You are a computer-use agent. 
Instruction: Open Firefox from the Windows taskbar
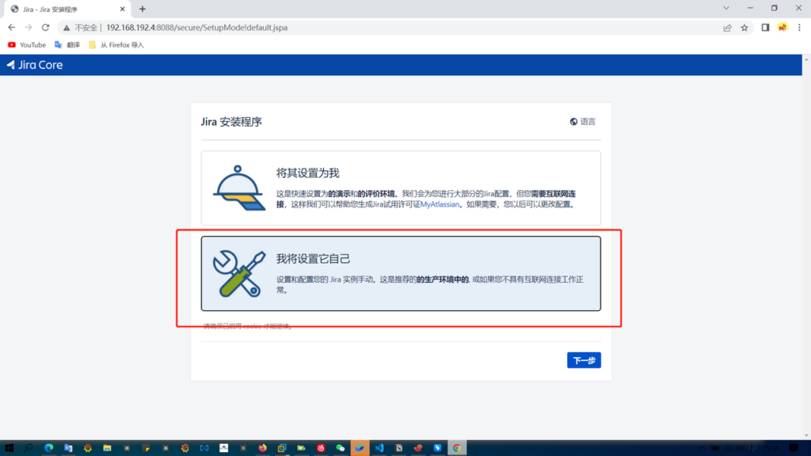[262, 448]
